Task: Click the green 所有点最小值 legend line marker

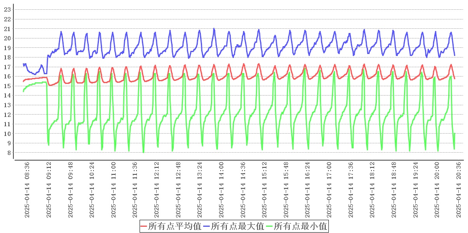Action: [x=269, y=226]
